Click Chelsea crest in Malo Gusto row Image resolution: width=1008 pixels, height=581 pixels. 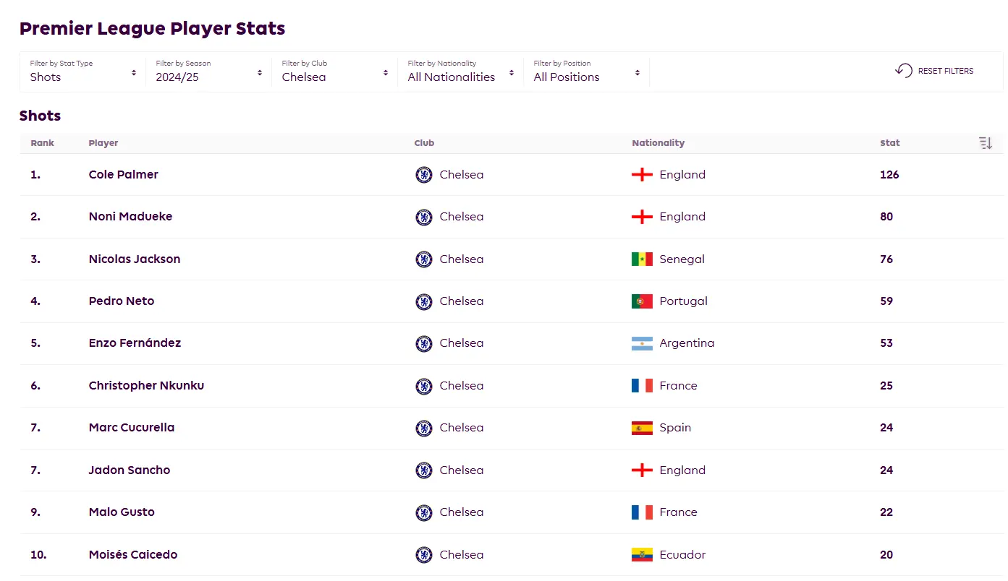(x=424, y=512)
